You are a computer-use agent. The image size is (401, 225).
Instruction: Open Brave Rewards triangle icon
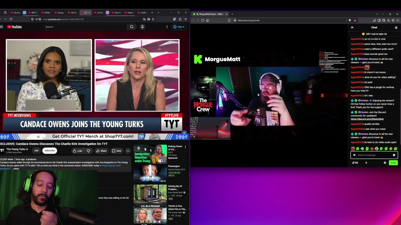(355, 20)
